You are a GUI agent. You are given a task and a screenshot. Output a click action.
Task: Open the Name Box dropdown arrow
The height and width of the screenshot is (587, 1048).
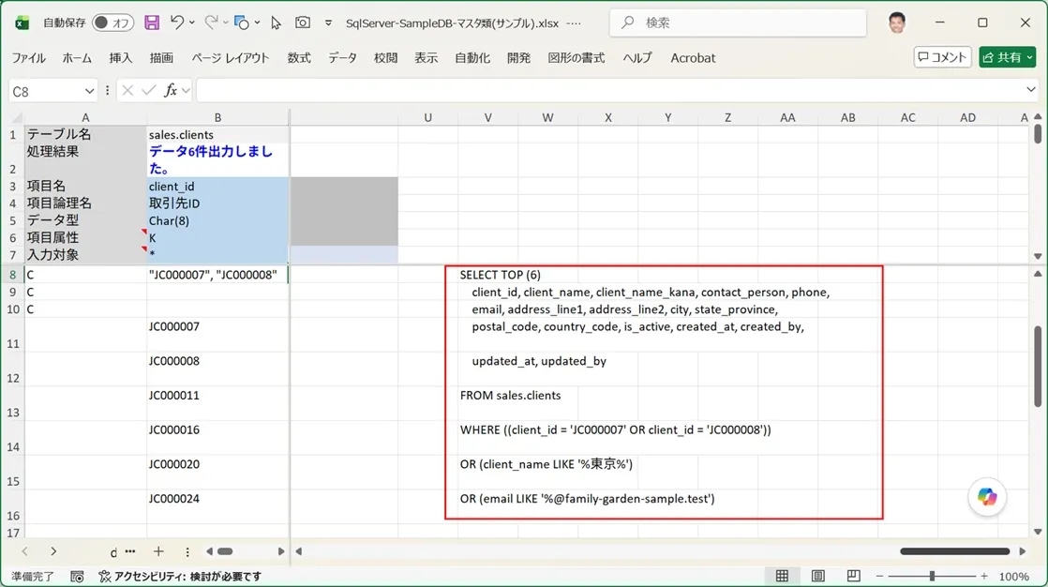(x=89, y=91)
